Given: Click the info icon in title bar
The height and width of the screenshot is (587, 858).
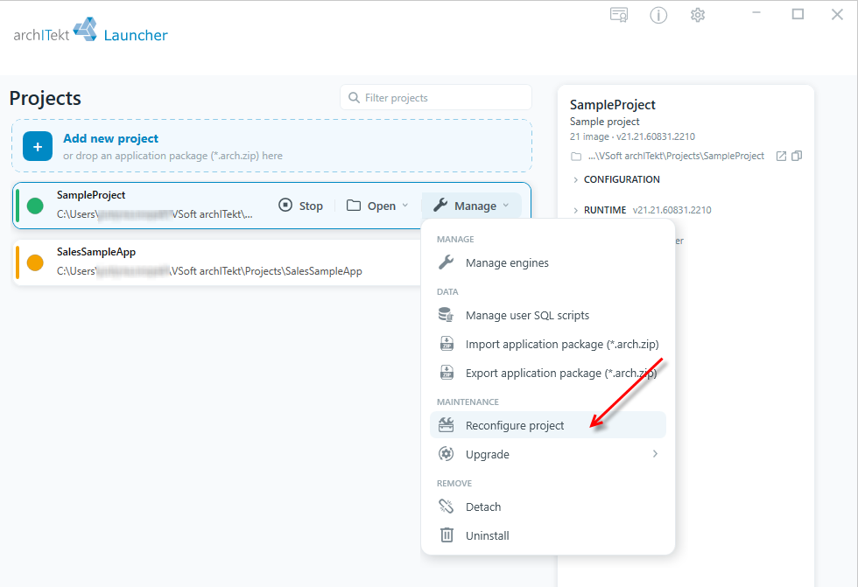Looking at the screenshot, I should tap(658, 15).
